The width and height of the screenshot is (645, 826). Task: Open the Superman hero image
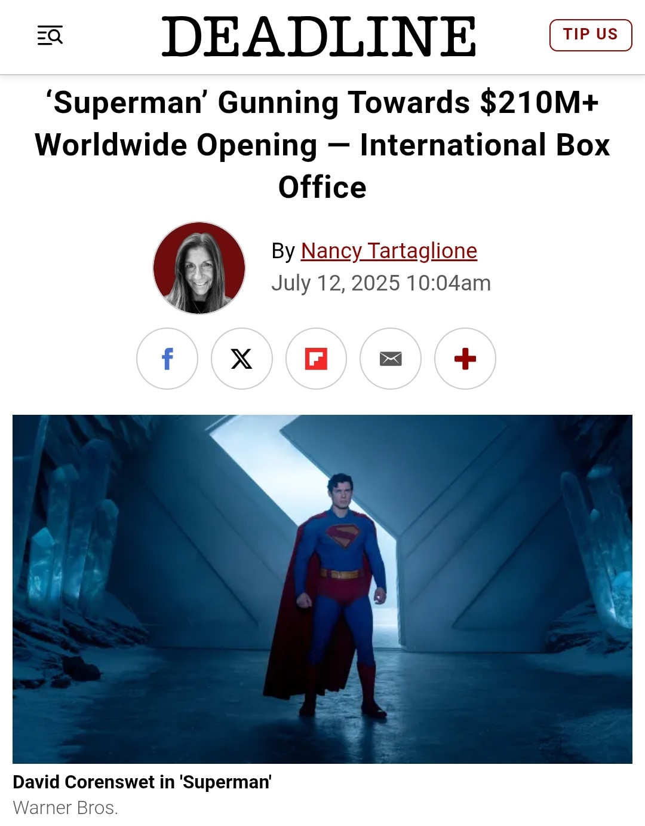322,589
